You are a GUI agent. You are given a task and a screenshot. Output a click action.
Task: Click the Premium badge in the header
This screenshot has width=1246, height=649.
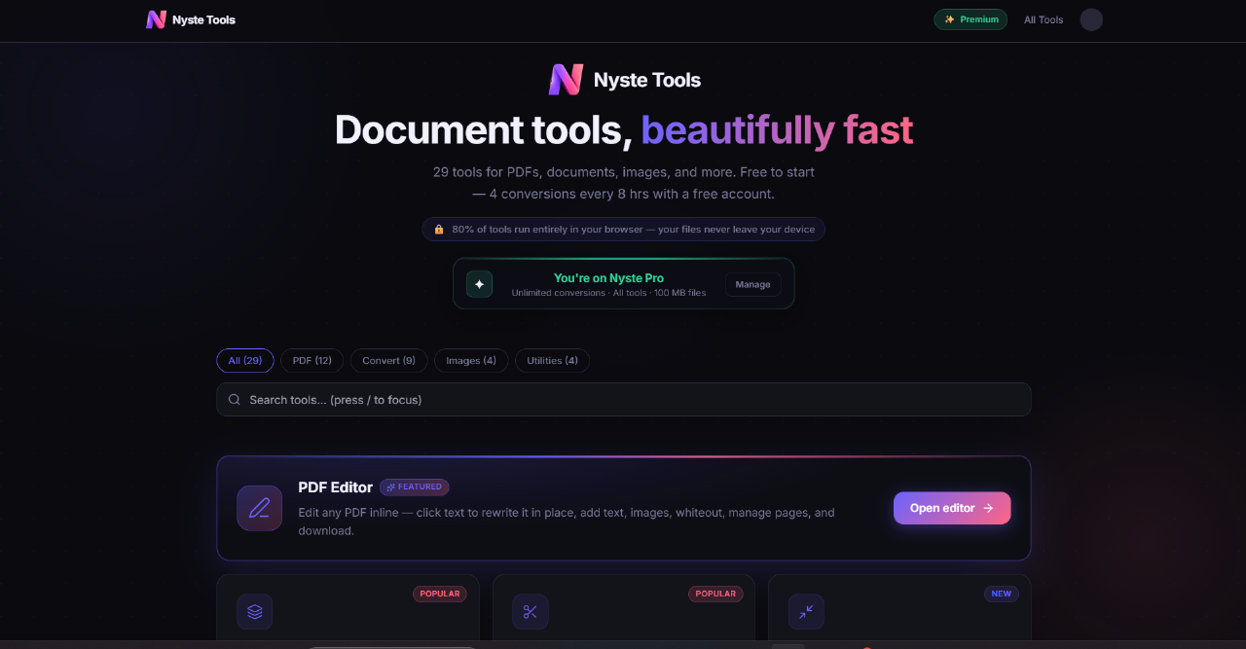tap(971, 19)
